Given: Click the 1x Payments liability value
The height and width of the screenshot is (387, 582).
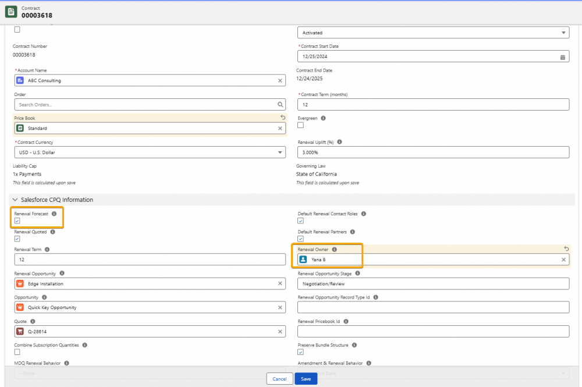Looking at the screenshot, I should coord(27,174).
